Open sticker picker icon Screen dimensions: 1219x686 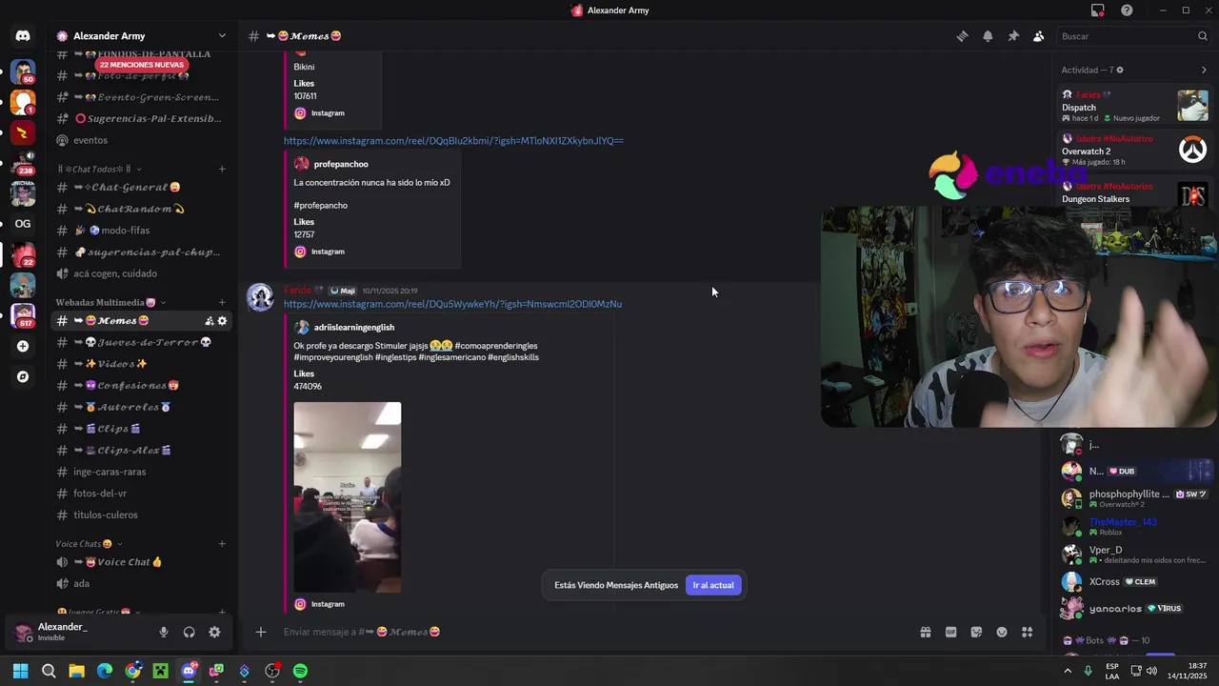coord(976,632)
